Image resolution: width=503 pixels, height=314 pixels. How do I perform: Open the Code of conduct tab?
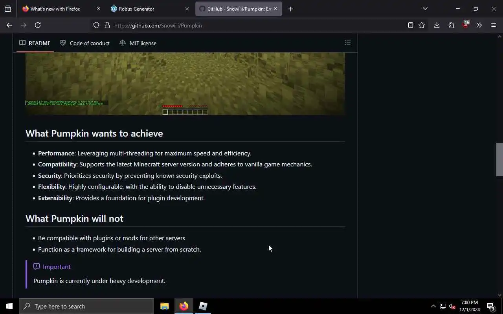point(84,43)
